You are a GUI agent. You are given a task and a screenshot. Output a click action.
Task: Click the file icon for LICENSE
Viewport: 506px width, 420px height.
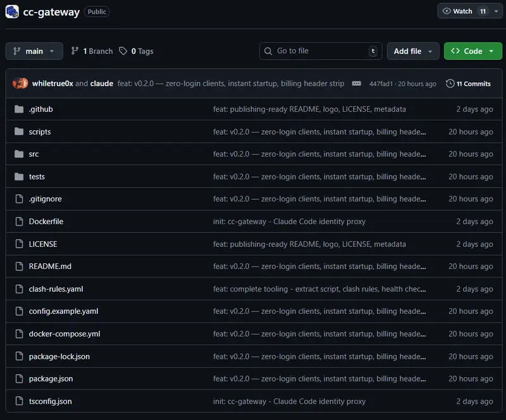[20, 244]
